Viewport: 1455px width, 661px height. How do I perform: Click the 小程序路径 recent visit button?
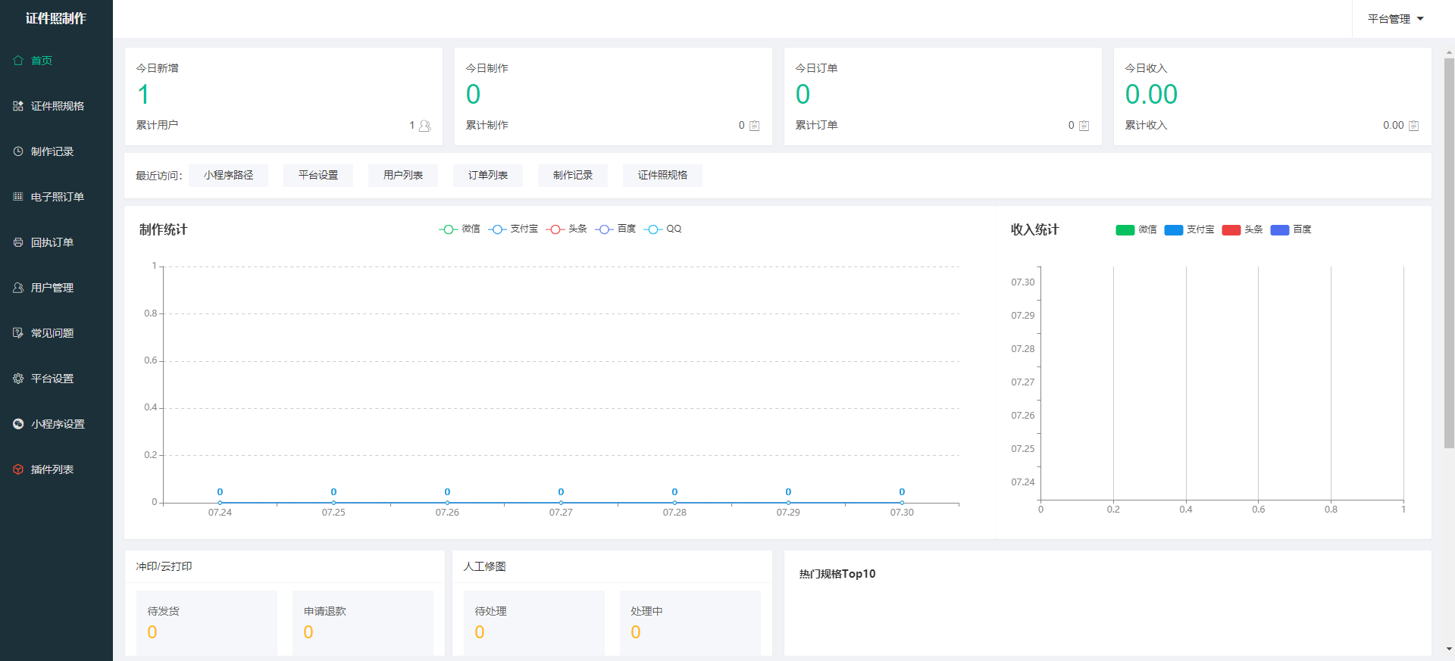click(228, 176)
